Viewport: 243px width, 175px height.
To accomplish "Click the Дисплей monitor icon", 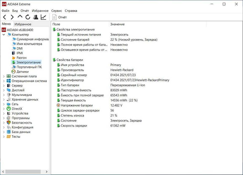I will [x=9, y=90].
